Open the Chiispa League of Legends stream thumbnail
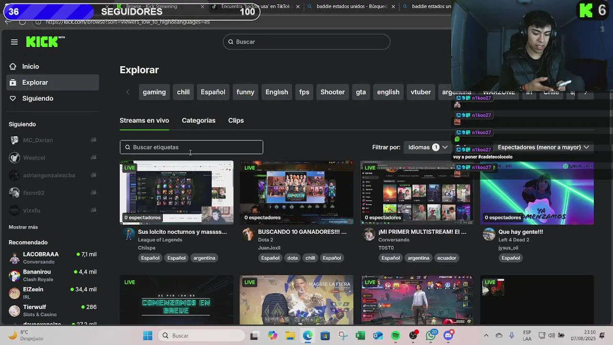Screen dimensions: 613x345 pos(177,193)
